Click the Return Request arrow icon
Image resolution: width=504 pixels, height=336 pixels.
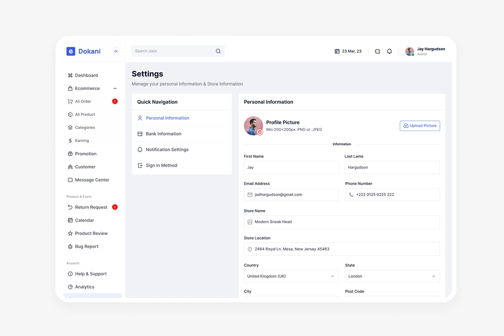[70, 207]
